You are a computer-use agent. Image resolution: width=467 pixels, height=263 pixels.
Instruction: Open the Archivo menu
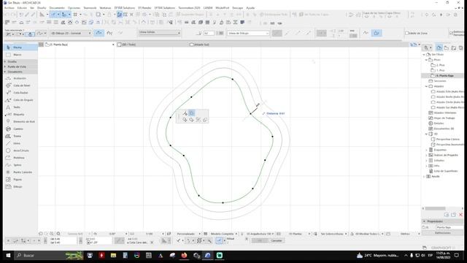(9, 8)
